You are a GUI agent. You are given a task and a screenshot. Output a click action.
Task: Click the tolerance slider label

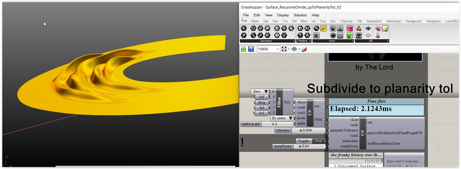(283, 130)
